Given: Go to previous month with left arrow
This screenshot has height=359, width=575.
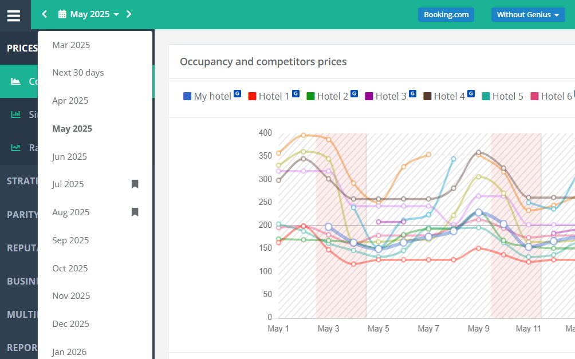Looking at the screenshot, I should pyautogui.click(x=44, y=14).
